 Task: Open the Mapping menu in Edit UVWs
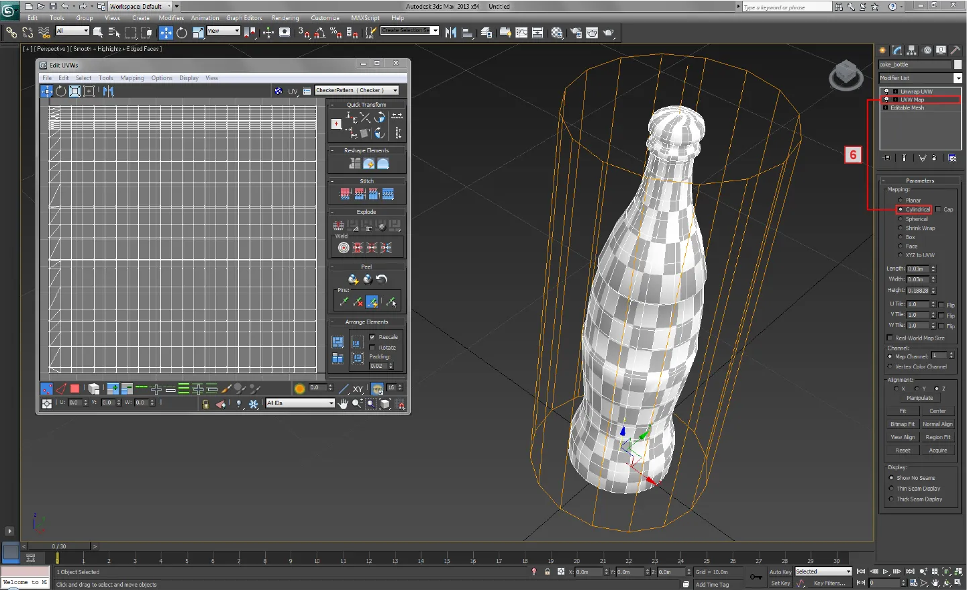click(x=132, y=78)
